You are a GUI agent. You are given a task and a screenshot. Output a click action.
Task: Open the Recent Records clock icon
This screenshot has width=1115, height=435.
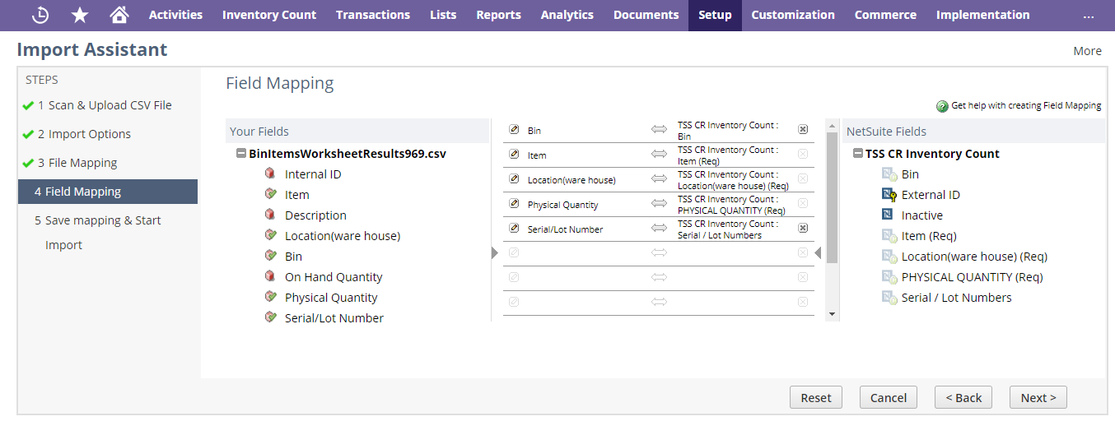(x=40, y=15)
